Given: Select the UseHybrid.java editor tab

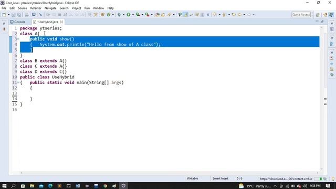Looking at the screenshot, I should (x=48, y=22).
